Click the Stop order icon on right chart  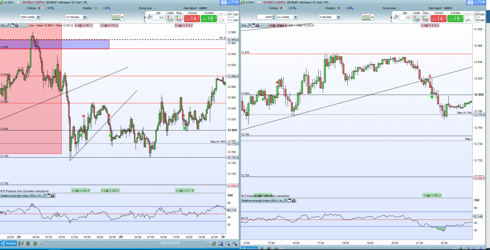pos(425,18)
